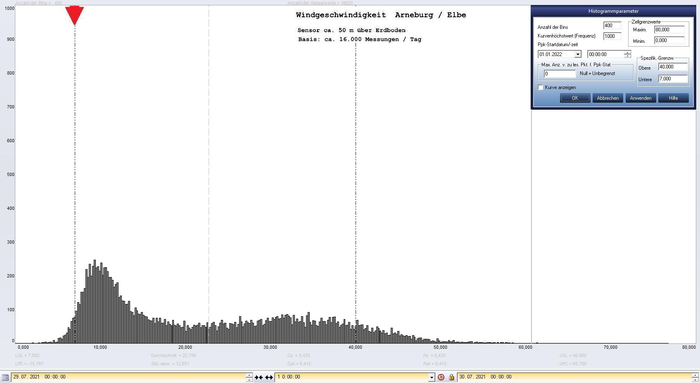Click the outward arrows expand time icon
This screenshot has height=383, width=700.
269,377
